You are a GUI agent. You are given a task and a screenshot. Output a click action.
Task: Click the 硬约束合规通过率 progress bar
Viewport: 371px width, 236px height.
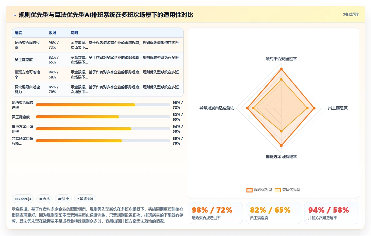(103, 105)
